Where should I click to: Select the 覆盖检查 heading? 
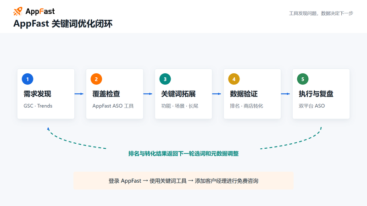point(106,94)
